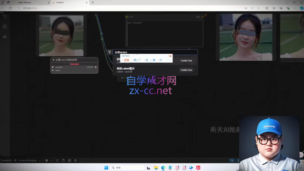Toggle collapse dot on the CLIP node
The height and width of the screenshot is (171, 304).
pyautogui.click(x=127, y=17)
